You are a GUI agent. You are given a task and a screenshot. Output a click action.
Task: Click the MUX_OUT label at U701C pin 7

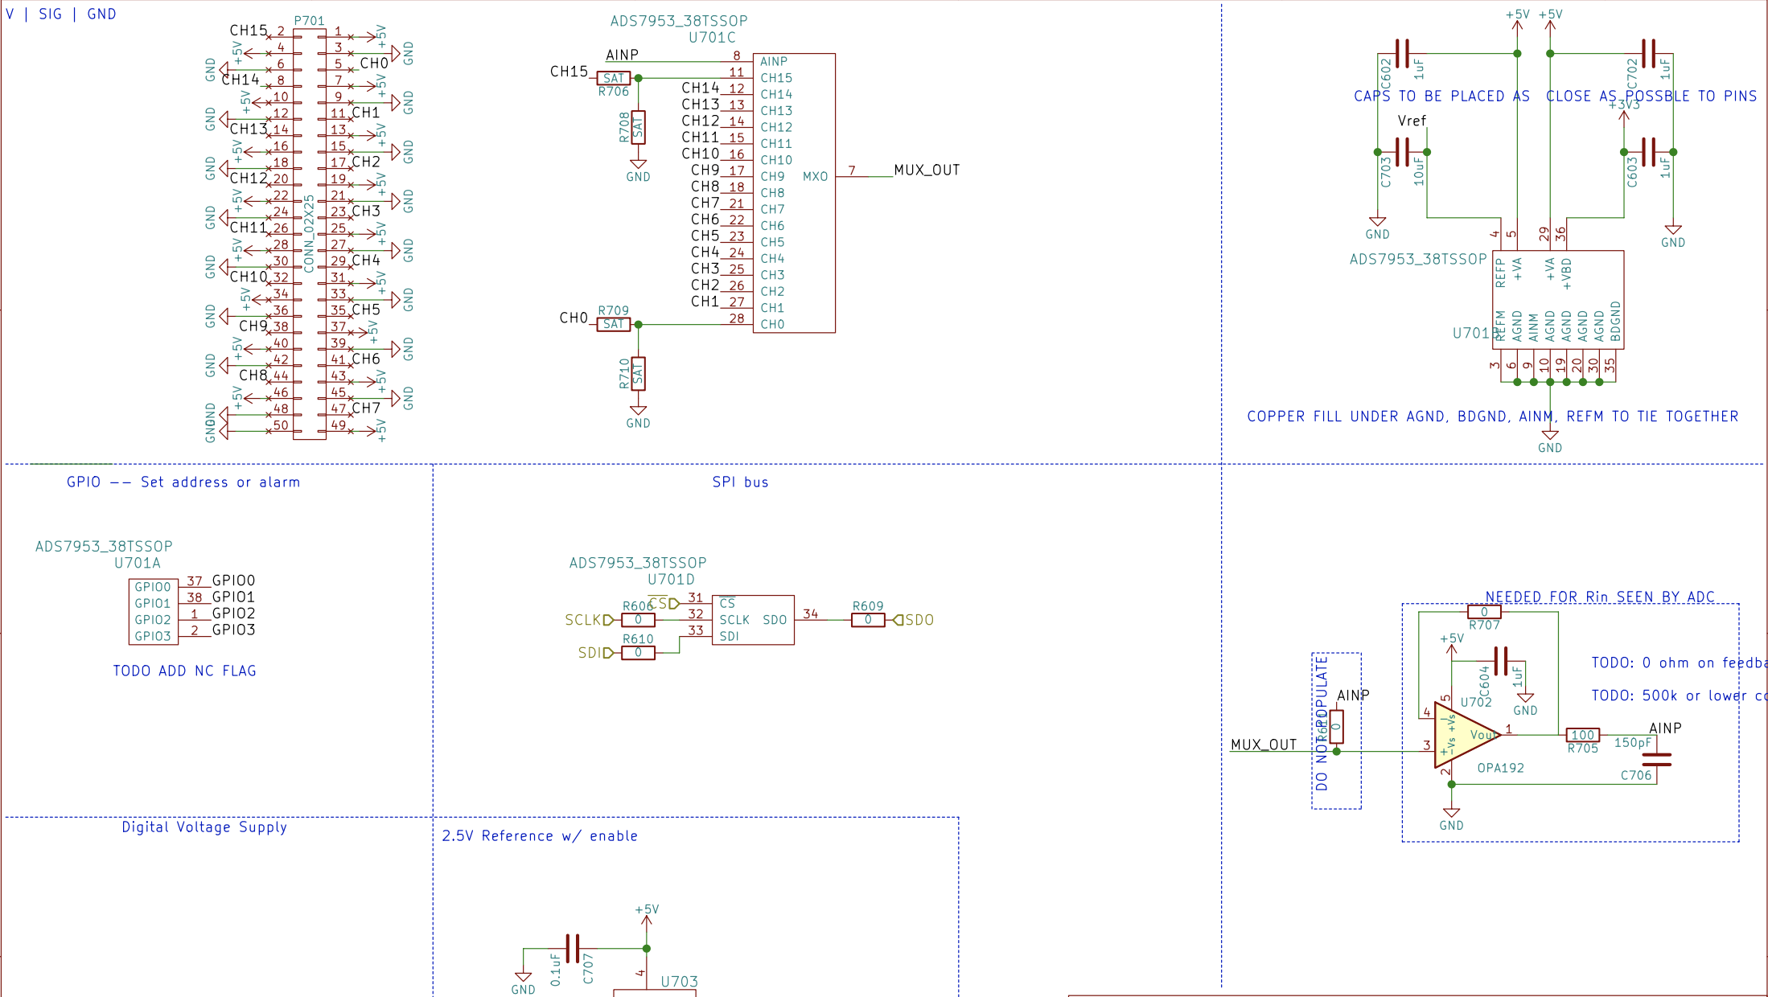coord(927,170)
